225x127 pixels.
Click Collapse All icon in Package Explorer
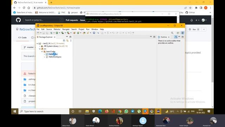pos(64,41)
